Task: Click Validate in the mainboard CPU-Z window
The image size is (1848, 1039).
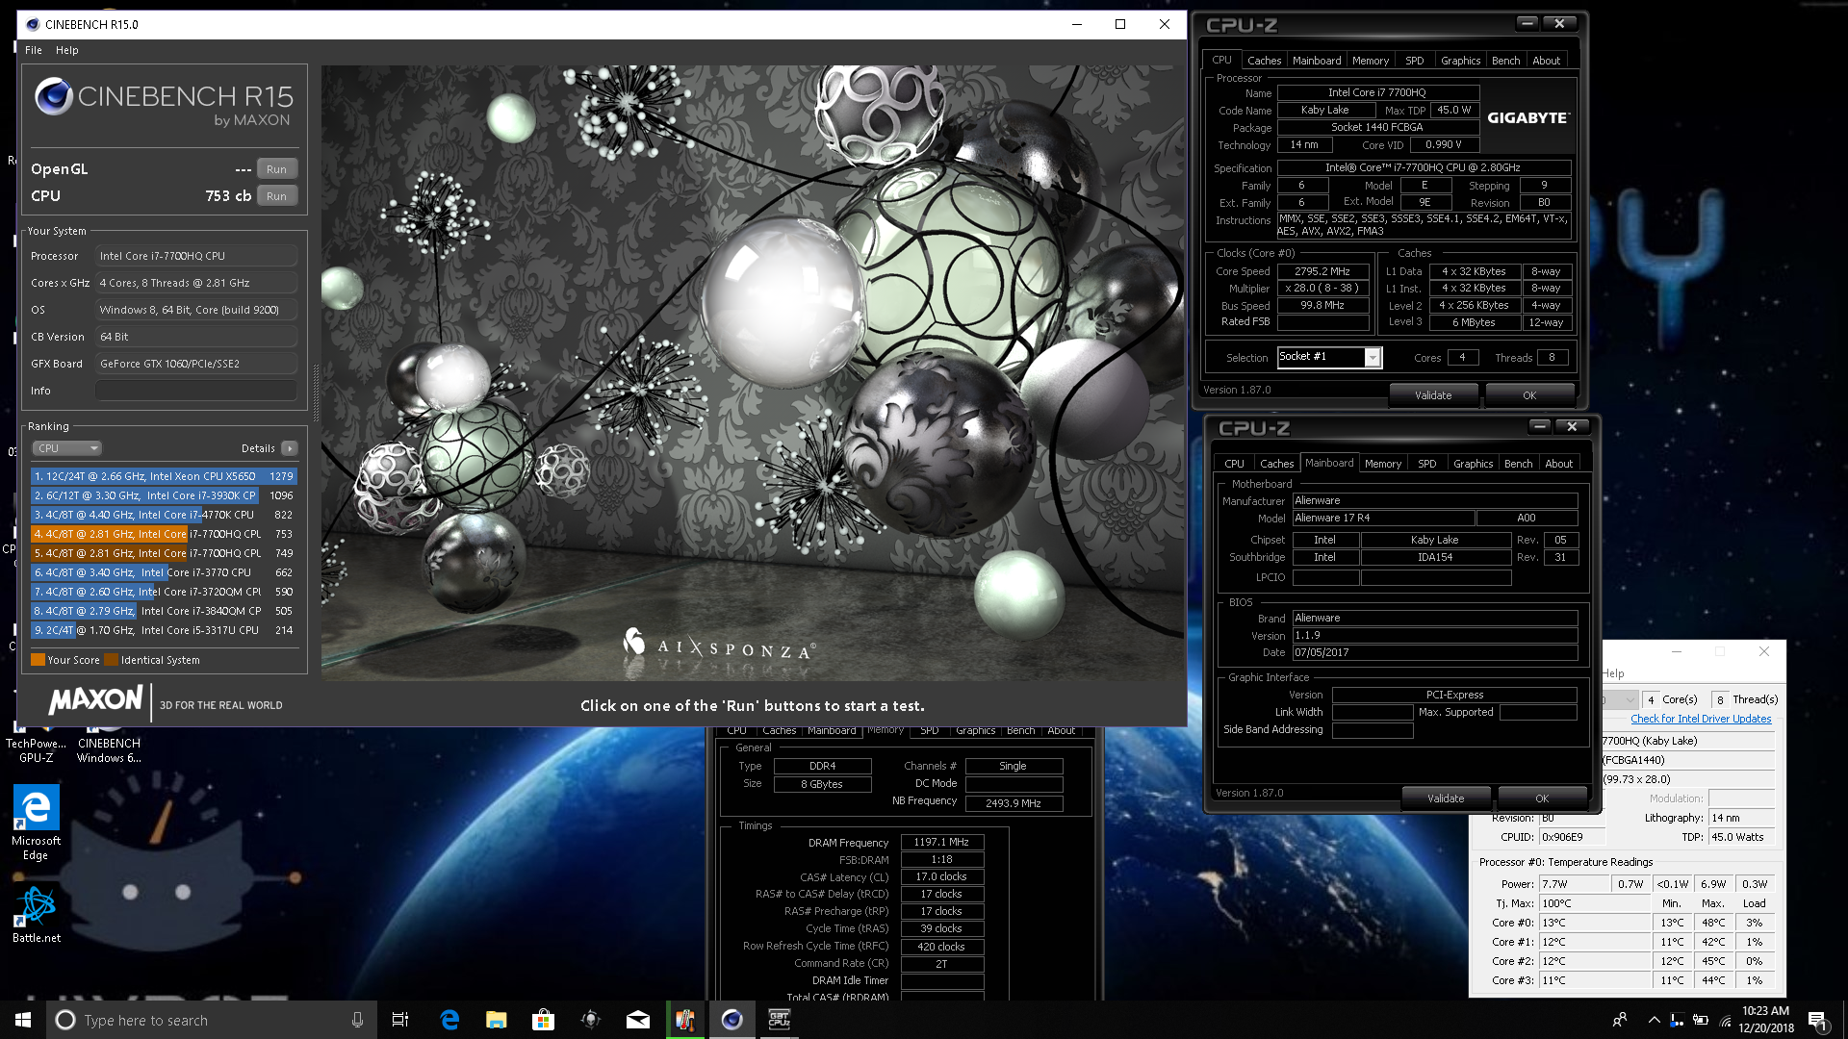Action: click(x=1446, y=798)
